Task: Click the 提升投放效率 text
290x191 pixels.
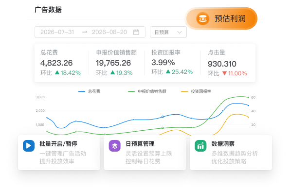Action: [x=57, y=161]
